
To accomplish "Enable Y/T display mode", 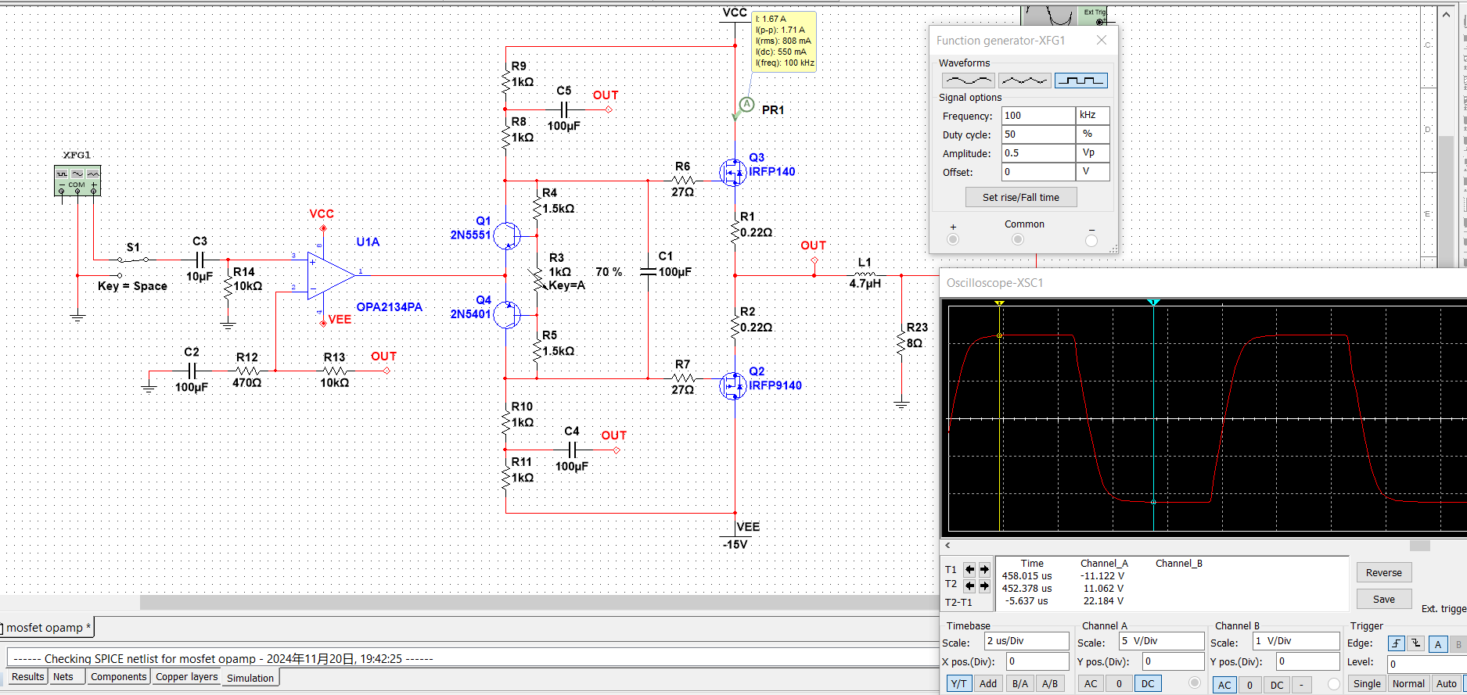I will point(958,683).
